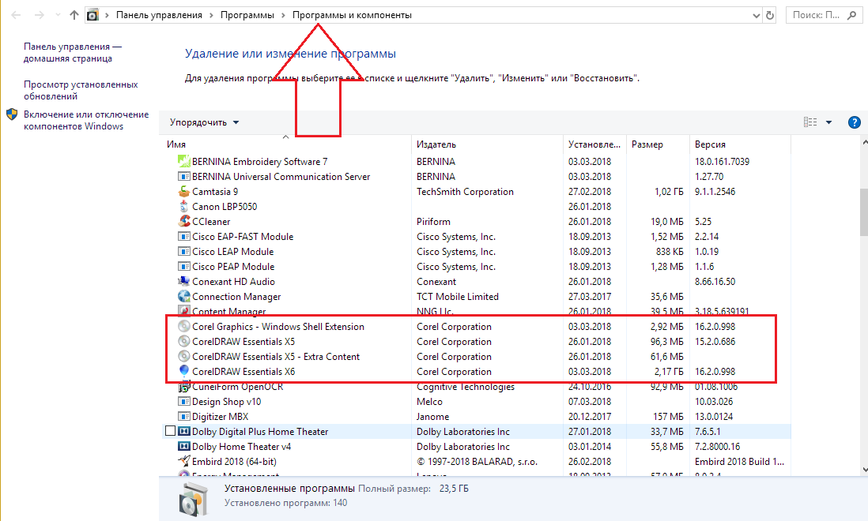868x521 pixels.
Task: Click the Connection Manager globe icon
Action: (183, 297)
